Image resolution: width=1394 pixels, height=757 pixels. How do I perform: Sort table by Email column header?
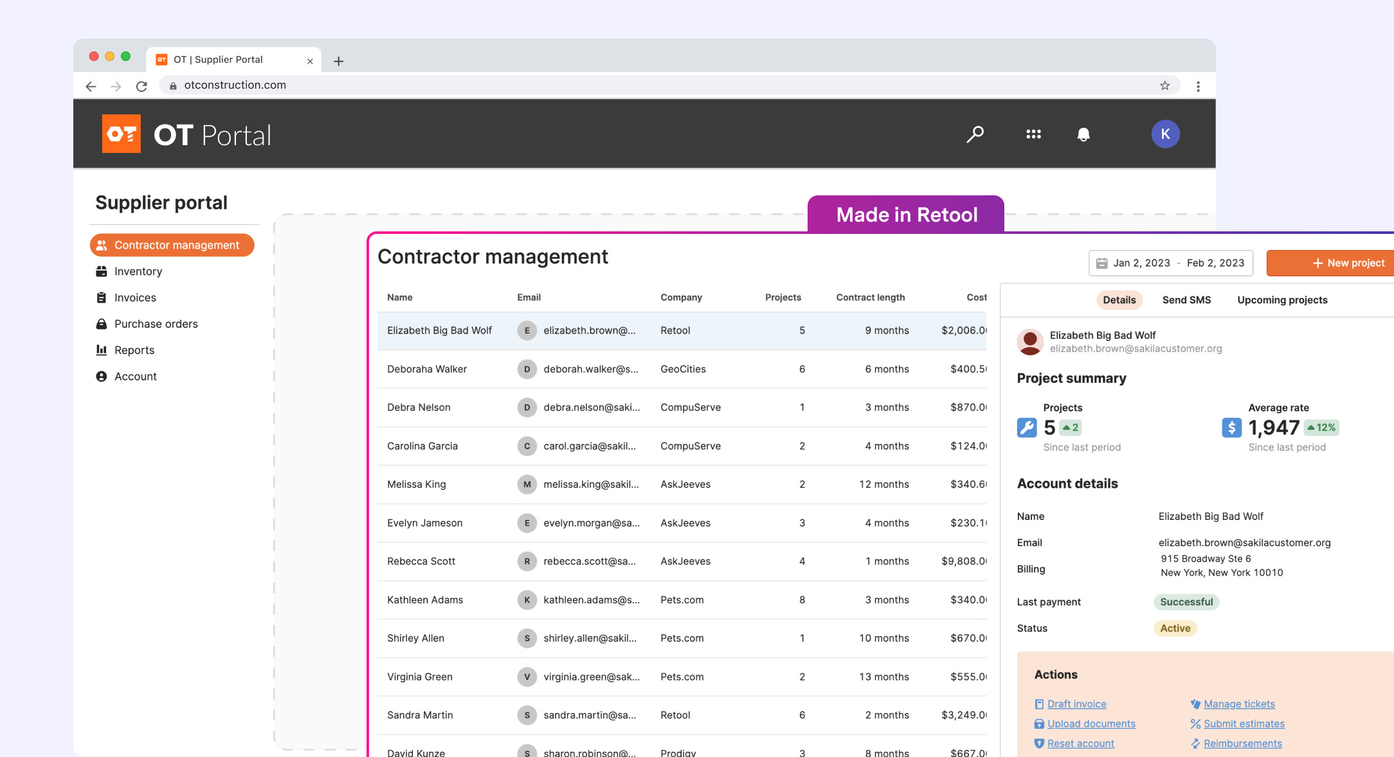coord(529,298)
